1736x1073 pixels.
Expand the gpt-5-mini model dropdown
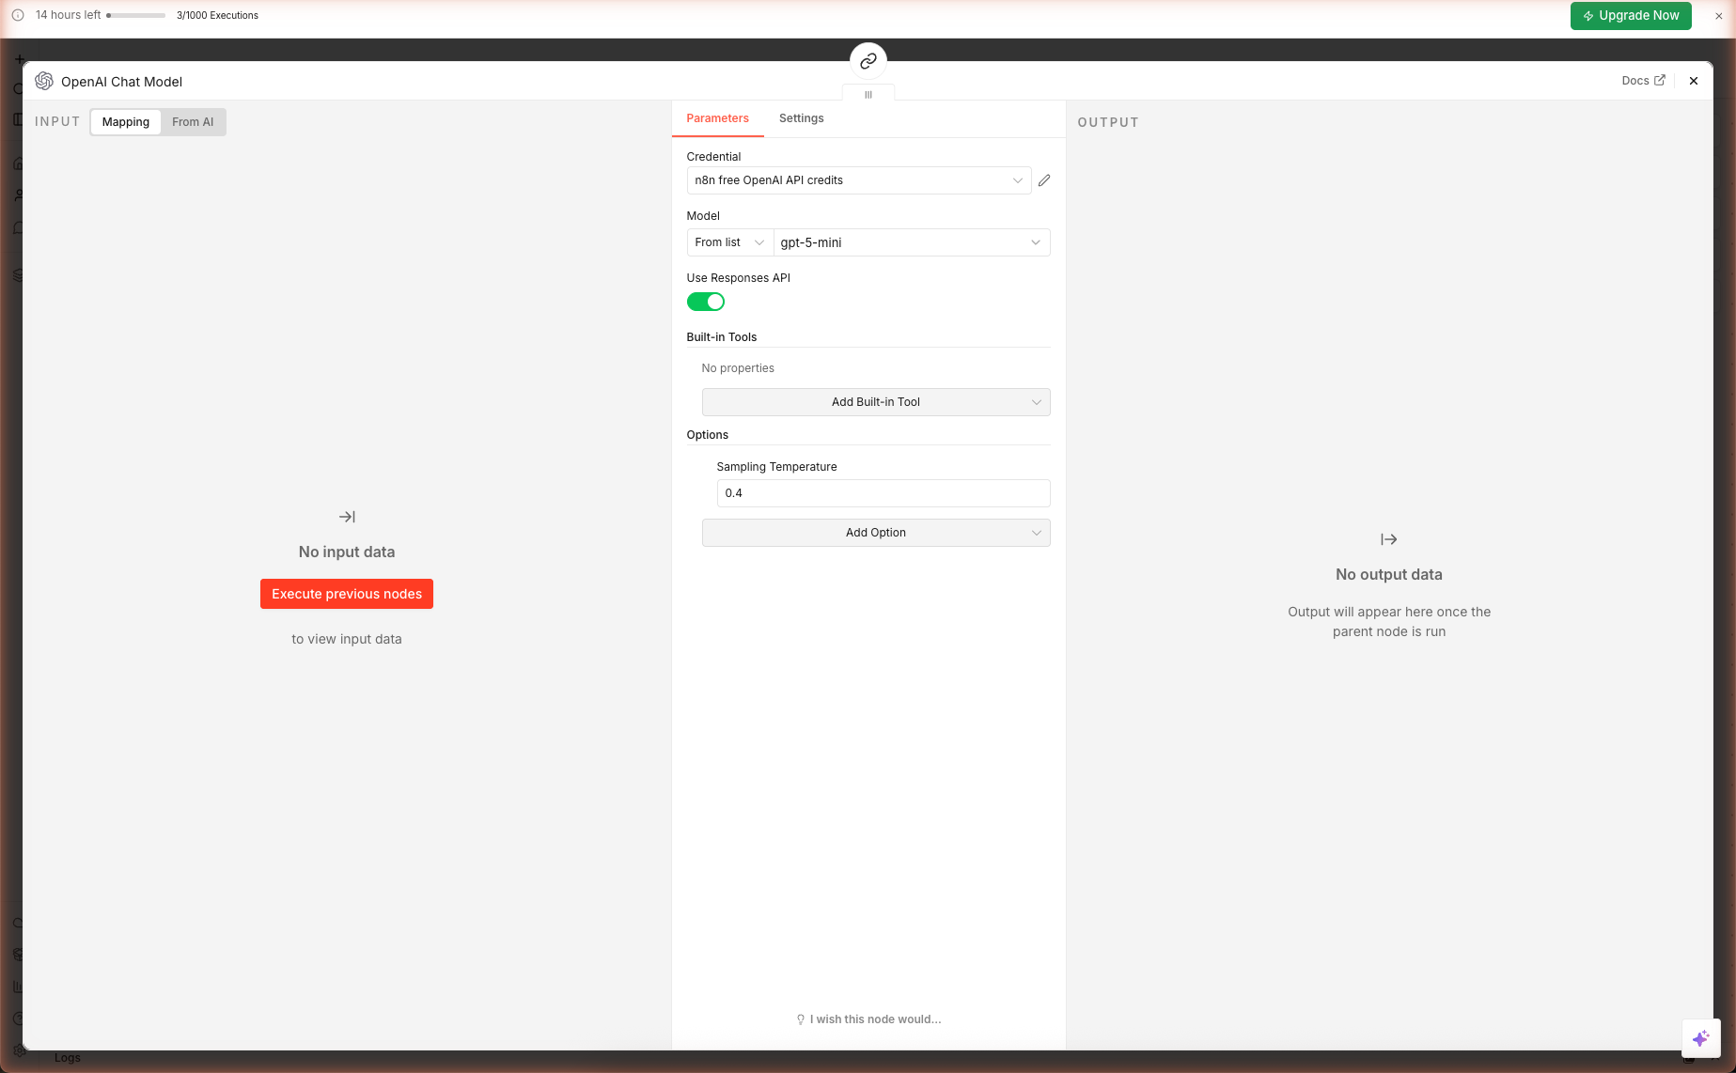click(911, 242)
